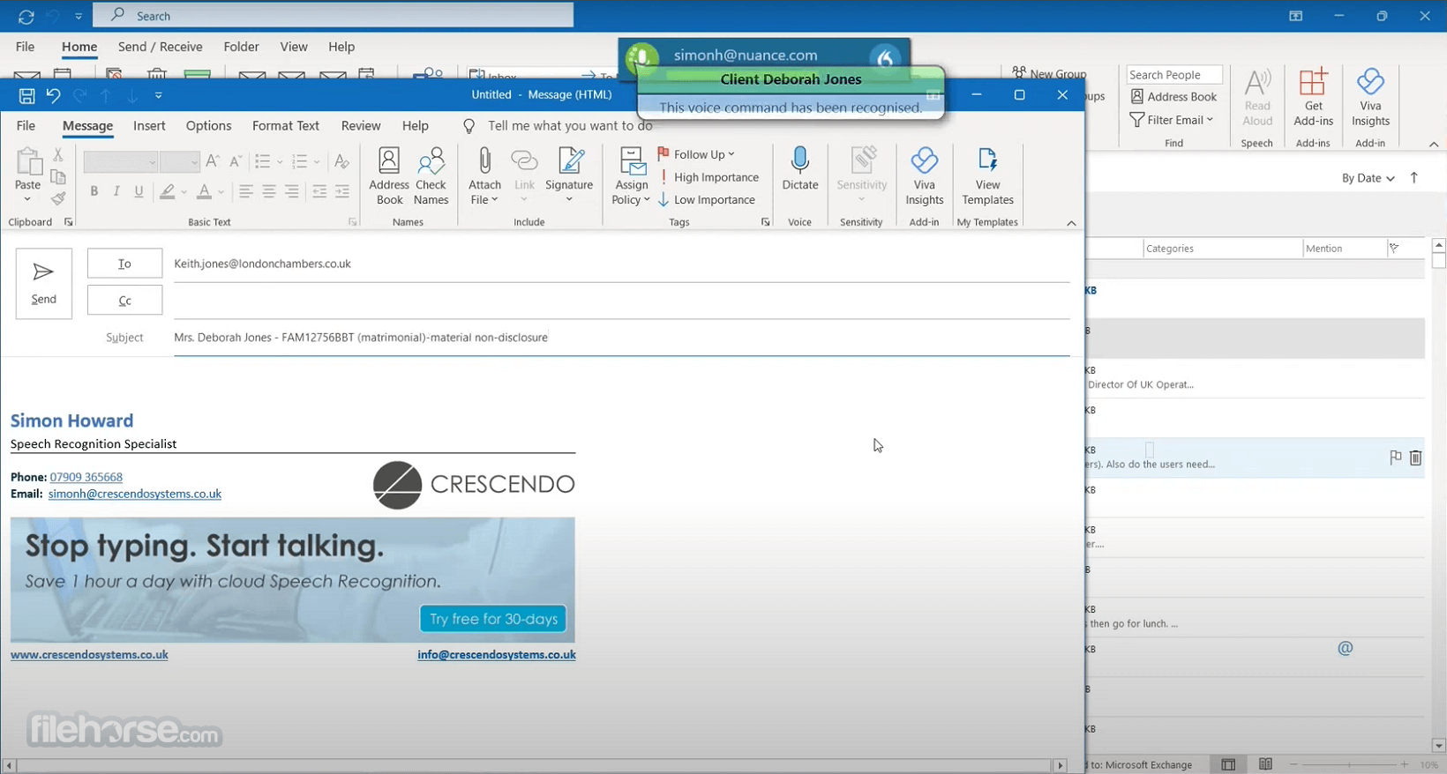Click the 07909 365668 phone link
The width and height of the screenshot is (1447, 774).
(86, 477)
